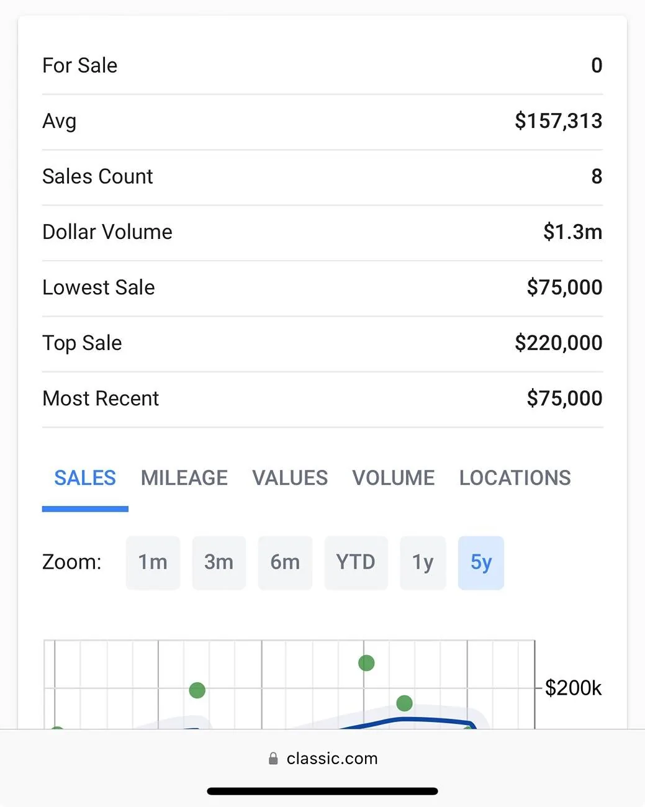The height and width of the screenshot is (807, 645).
Task: Switch to the MILEAGE tab
Action: click(x=184, y=478)
